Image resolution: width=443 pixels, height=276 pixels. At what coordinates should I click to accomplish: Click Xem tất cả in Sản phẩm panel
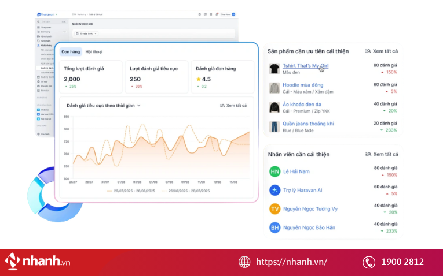coord(381,51)
